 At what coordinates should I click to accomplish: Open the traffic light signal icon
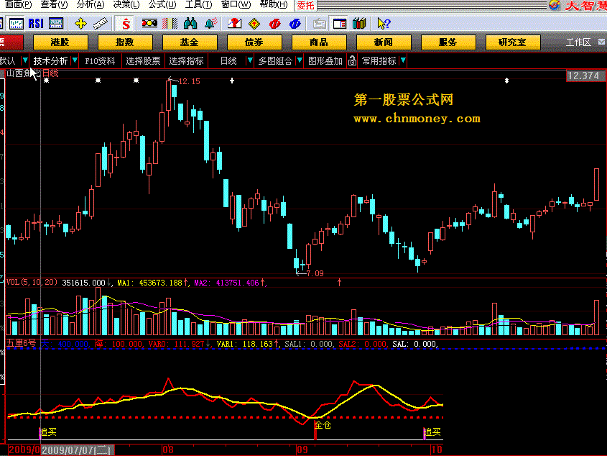(149, 24)
